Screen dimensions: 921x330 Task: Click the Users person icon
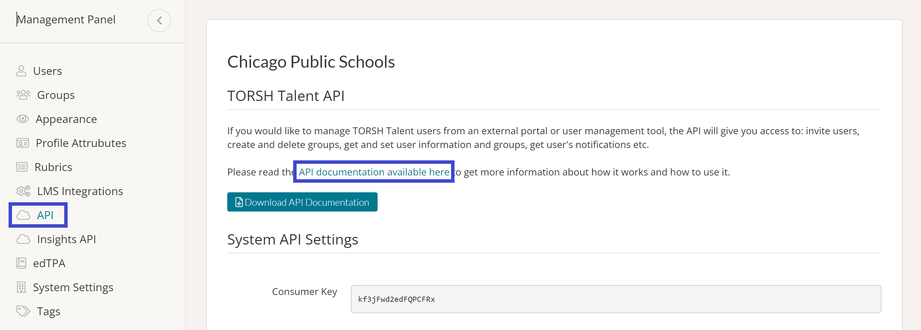[x=21, y=71]
